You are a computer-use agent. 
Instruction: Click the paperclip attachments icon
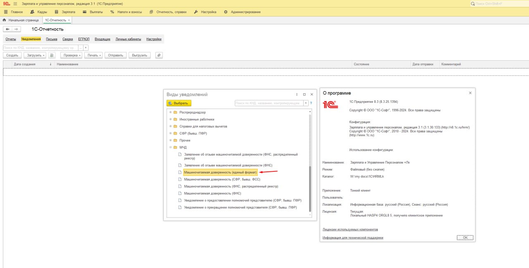159,55
